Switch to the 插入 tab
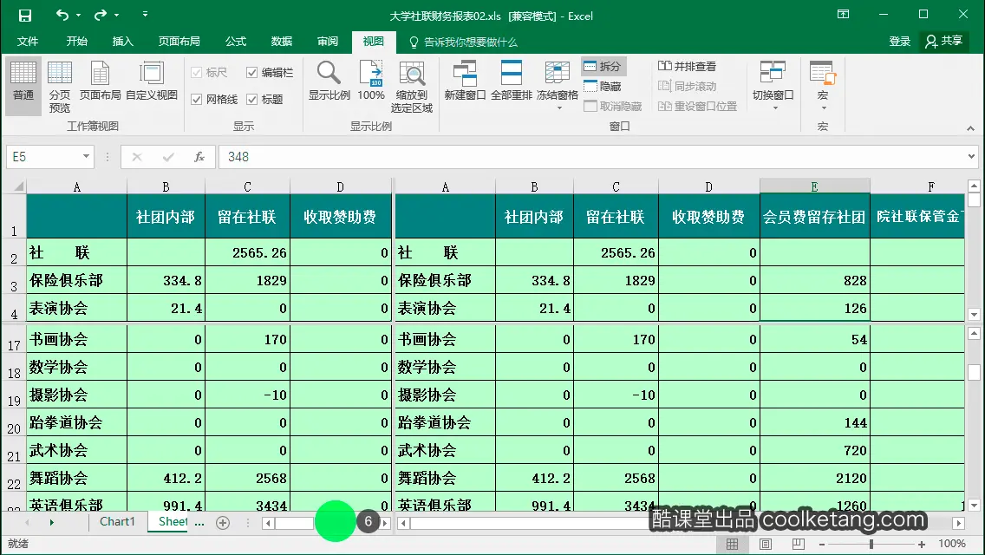Viewport: 985px width, 555px height. 122,42
